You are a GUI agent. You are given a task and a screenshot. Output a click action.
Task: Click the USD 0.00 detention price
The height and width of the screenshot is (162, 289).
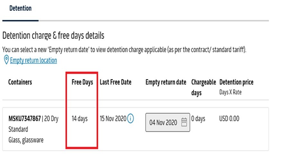(229, 119)
